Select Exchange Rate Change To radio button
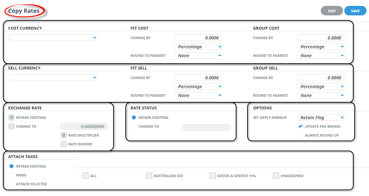Screen dimensions: 369x196 [11, 126]
